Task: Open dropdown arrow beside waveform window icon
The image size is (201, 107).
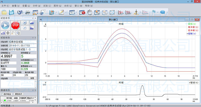Action: point(77,12)
